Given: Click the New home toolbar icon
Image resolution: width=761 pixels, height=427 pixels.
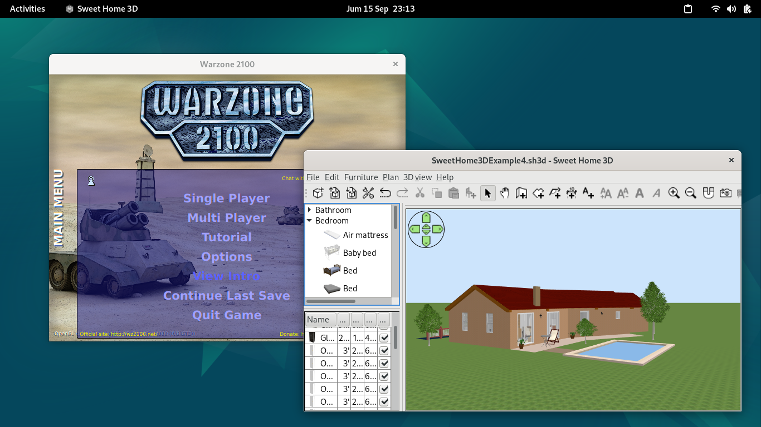Looking at the screenshot, I should click(318, 193).
